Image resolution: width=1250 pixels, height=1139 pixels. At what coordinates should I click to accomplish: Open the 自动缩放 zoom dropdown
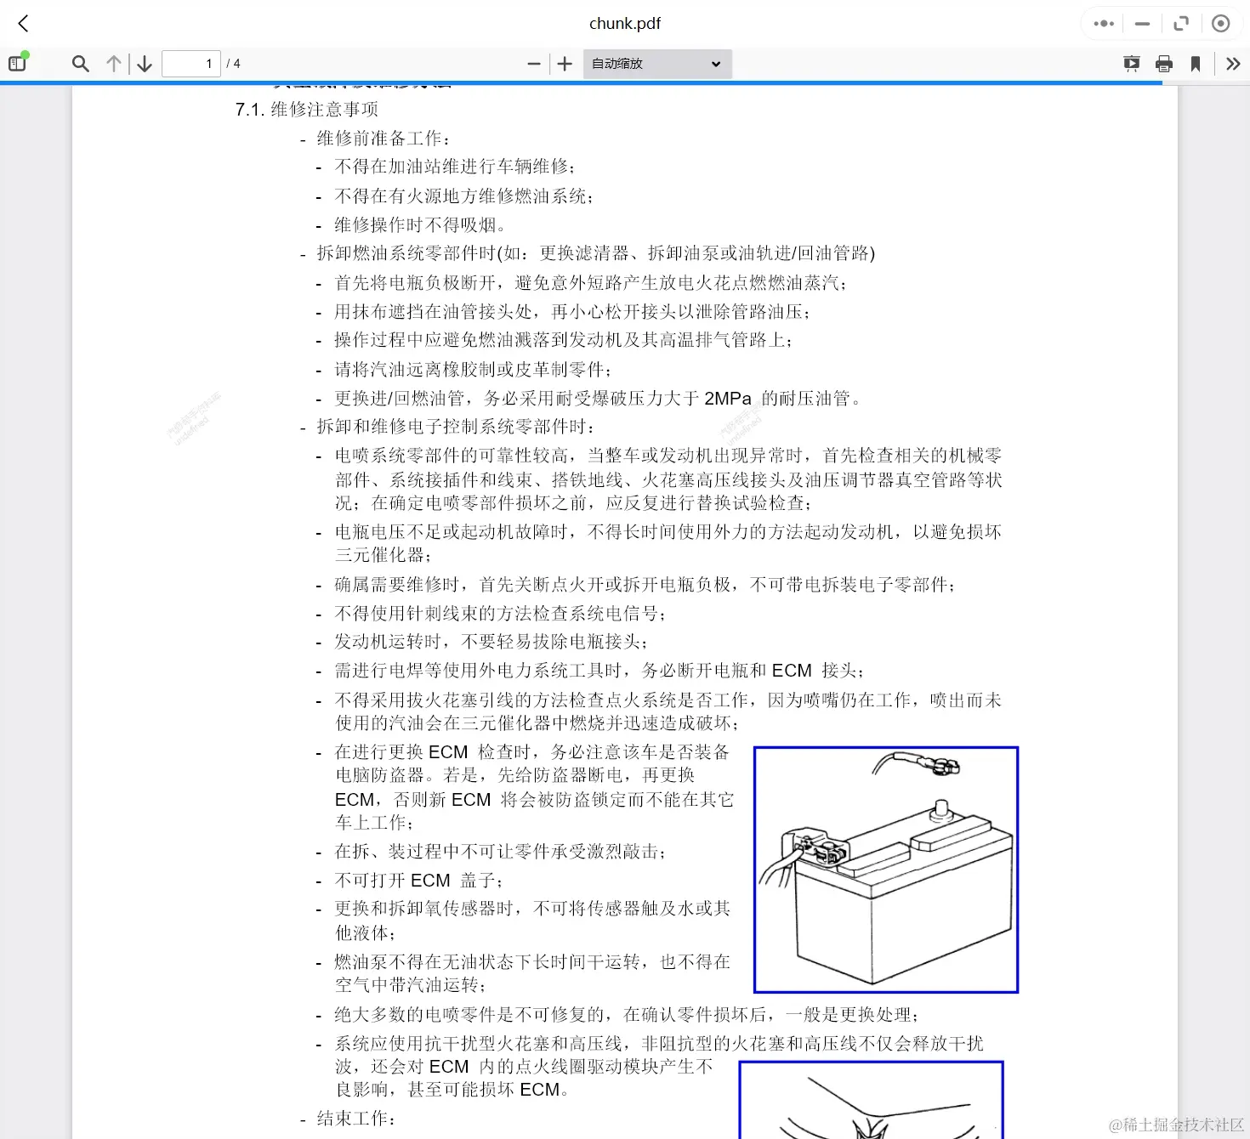656,63
